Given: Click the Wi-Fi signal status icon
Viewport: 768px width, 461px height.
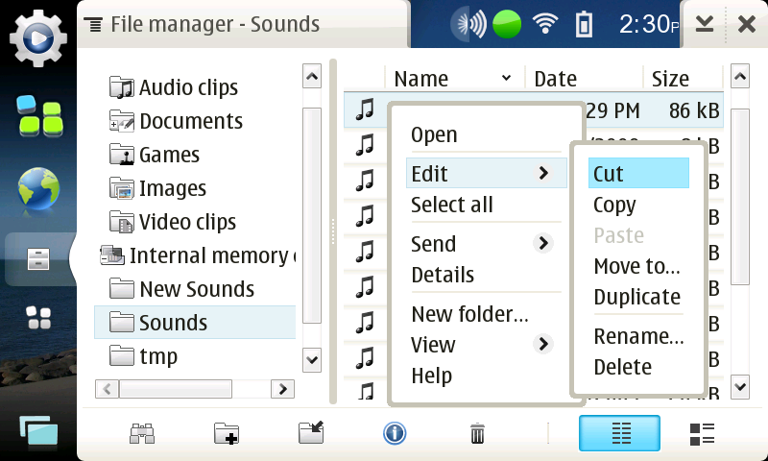Looking at the screenshot, I should [546, 24].
